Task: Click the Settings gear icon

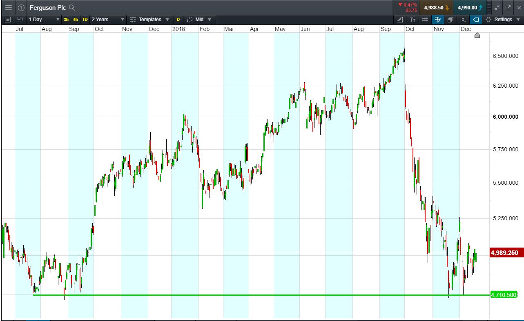Action: pyautogui.click(x=488, y=19)
